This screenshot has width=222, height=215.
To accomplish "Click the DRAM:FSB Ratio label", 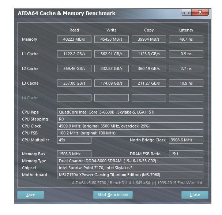I will pyautogui.click(x=145, y=154).
